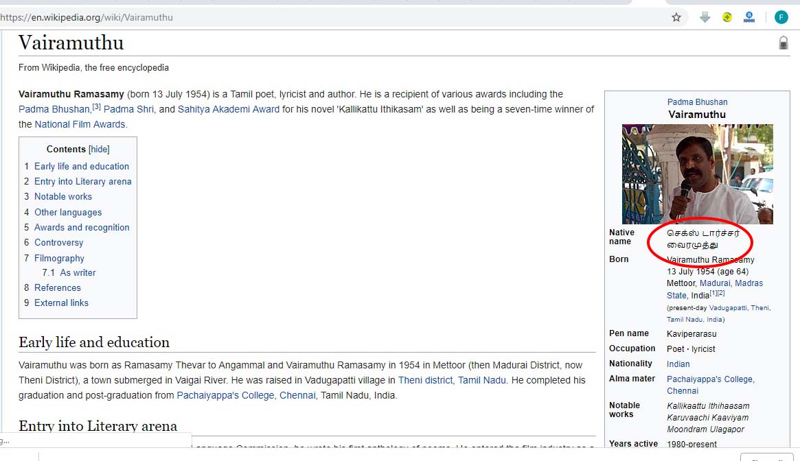This screenshot has height=461, width=800.
Task: Hide the Contents table via hide link
Action: [99, 149]
